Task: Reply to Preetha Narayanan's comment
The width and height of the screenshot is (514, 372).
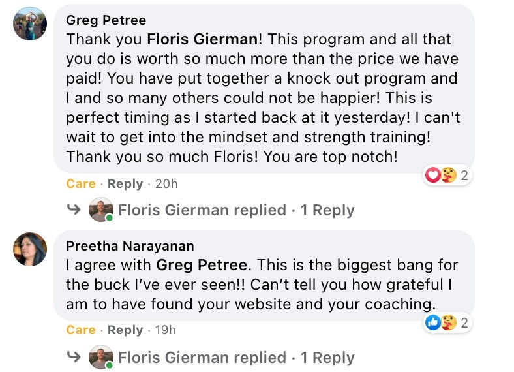Action: click(x=125, y=330)
